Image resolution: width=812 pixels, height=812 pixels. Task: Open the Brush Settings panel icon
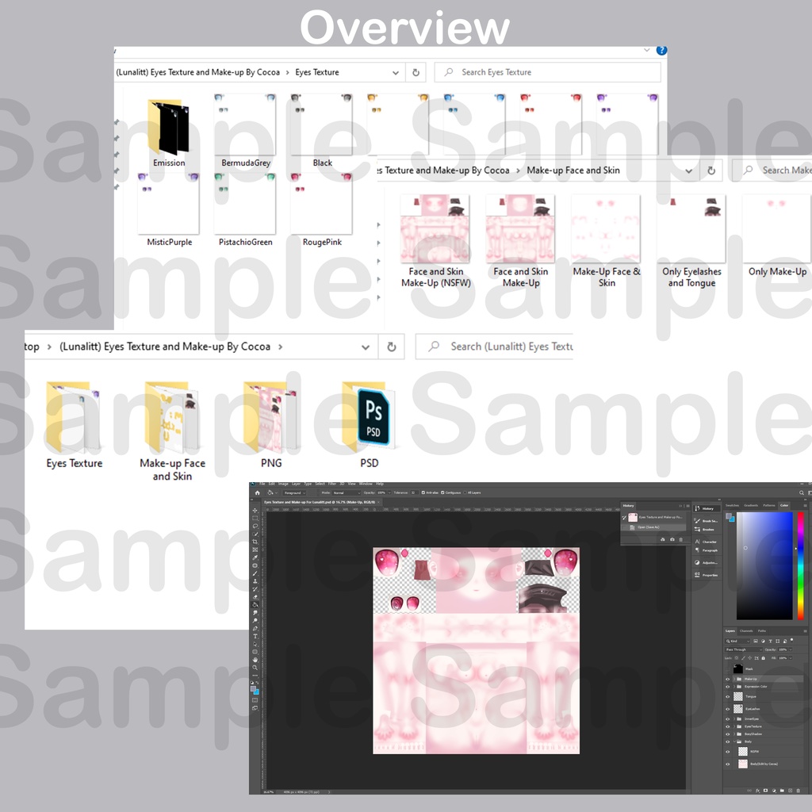click(707, 521)
